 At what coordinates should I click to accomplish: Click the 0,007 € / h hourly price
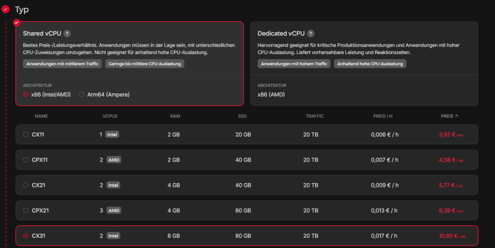tap(385, 160)
